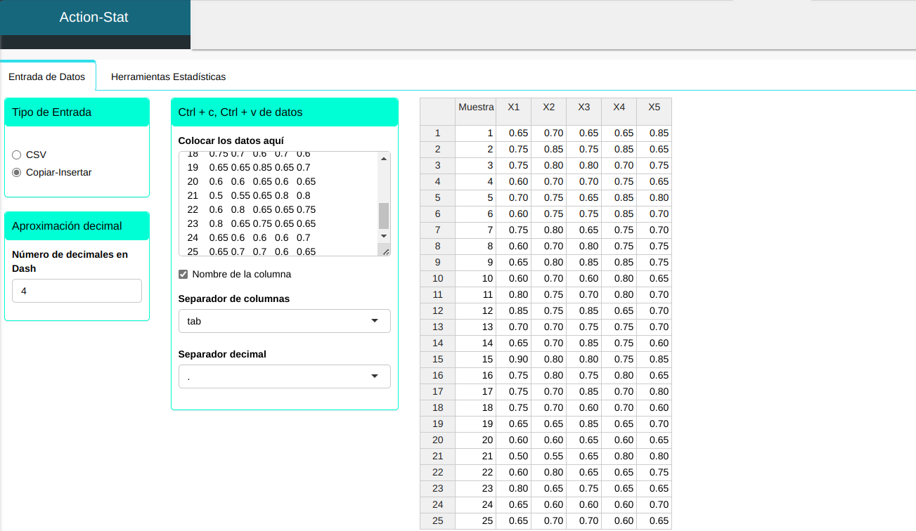Click the X3 cell in row 15
Screen dimensions: 916x531
(x=584, y=360)
